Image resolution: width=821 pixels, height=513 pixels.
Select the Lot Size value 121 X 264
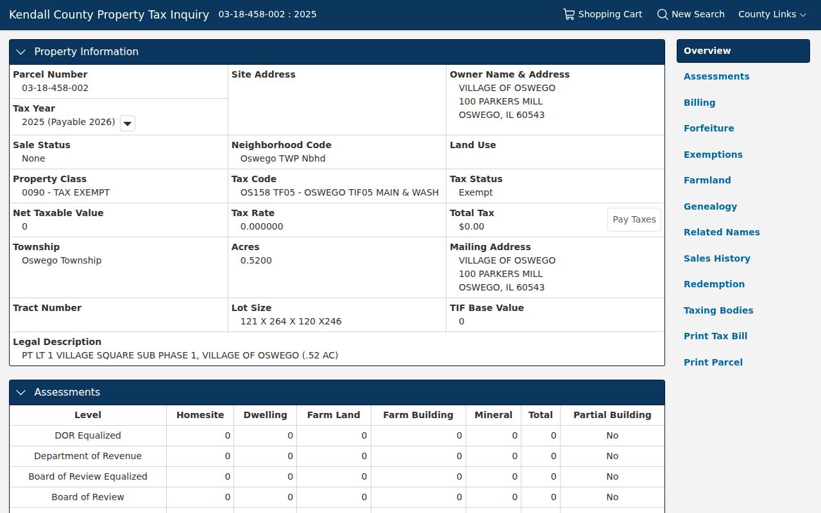coord(291,321)
